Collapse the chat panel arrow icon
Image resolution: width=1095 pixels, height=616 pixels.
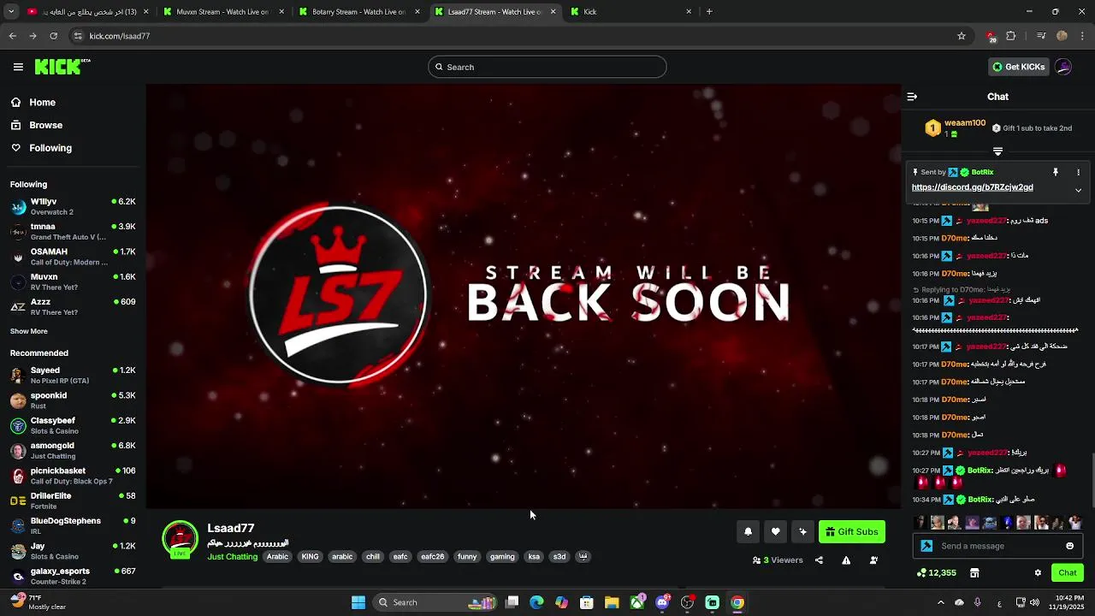pos(912,97)
